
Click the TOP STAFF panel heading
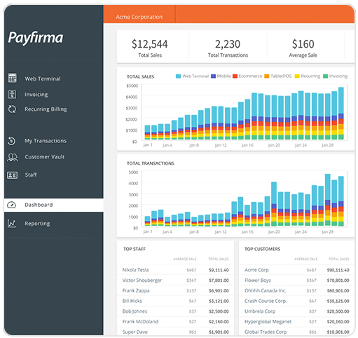click(x=135, y=249)
